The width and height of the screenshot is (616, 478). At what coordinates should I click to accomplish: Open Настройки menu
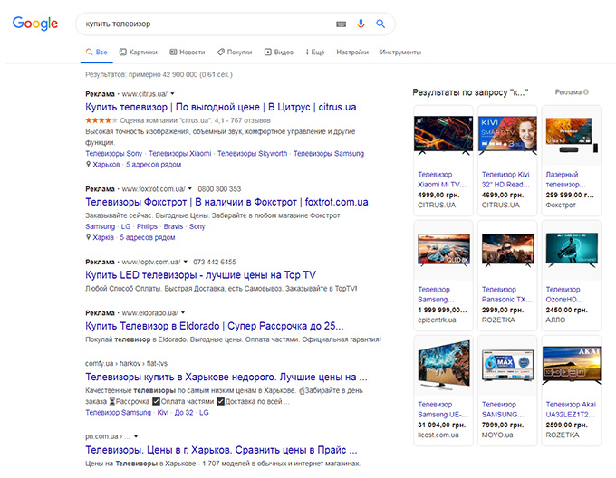pos(352,52)
